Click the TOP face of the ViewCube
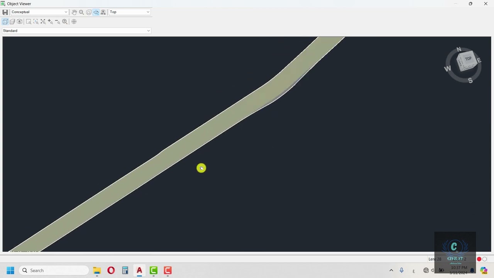 468,59
